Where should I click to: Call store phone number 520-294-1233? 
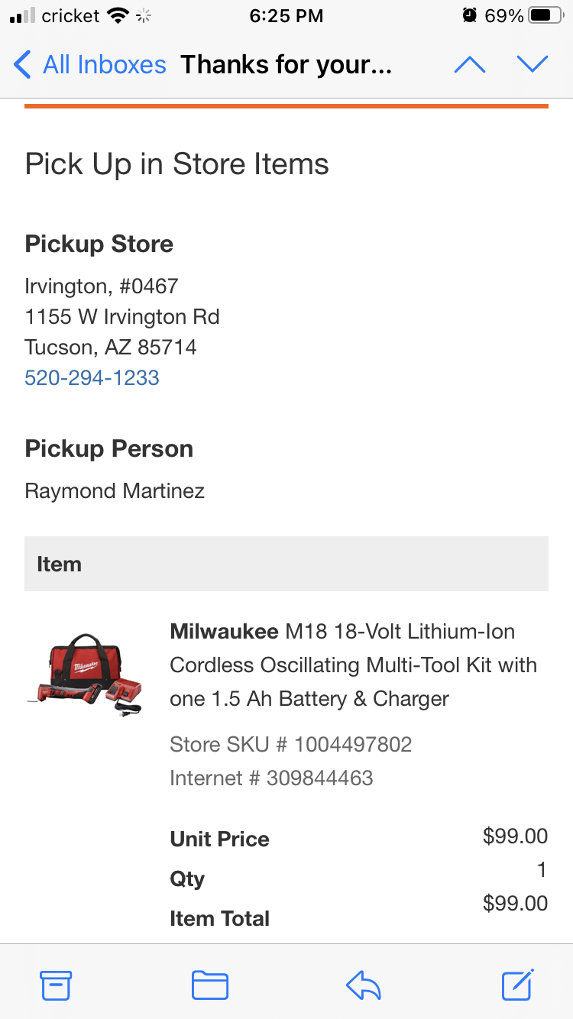click(92, 377)
